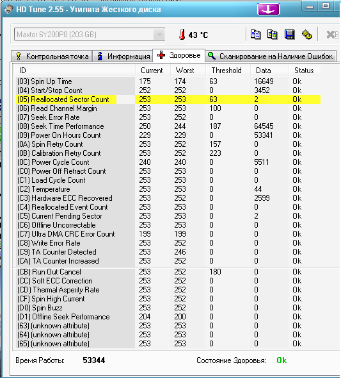341x388 pixels.
Task: Click the save screenshot floppy disk icon
Action: point(289,35)
